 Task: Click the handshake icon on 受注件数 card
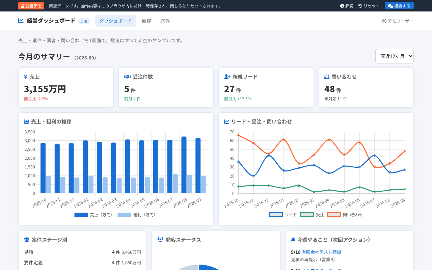click(x=127, y=77)
